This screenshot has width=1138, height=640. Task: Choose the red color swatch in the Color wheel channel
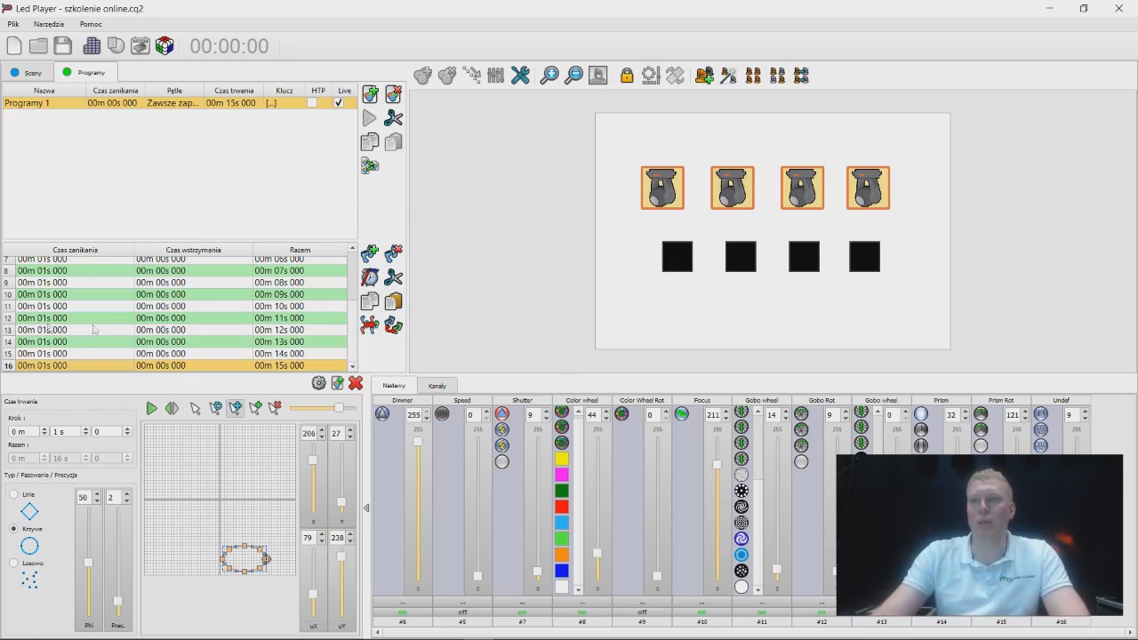pyautogui.click(x=562, y=507)
